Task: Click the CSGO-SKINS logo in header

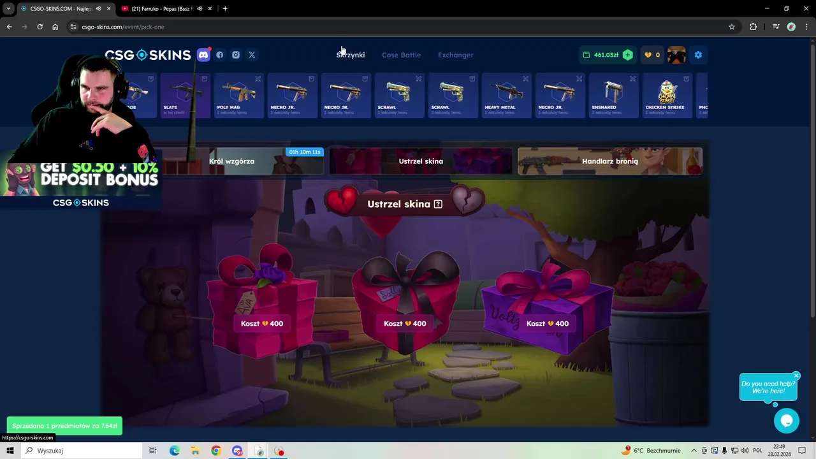Action: click(x=148, y=55)
